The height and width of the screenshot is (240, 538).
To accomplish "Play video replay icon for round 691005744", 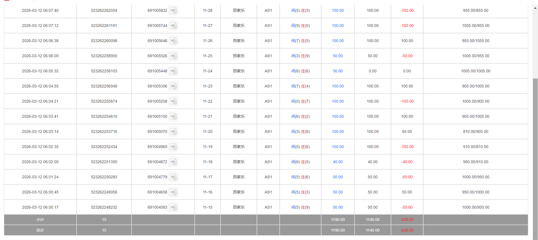I will tap(173, 26).
